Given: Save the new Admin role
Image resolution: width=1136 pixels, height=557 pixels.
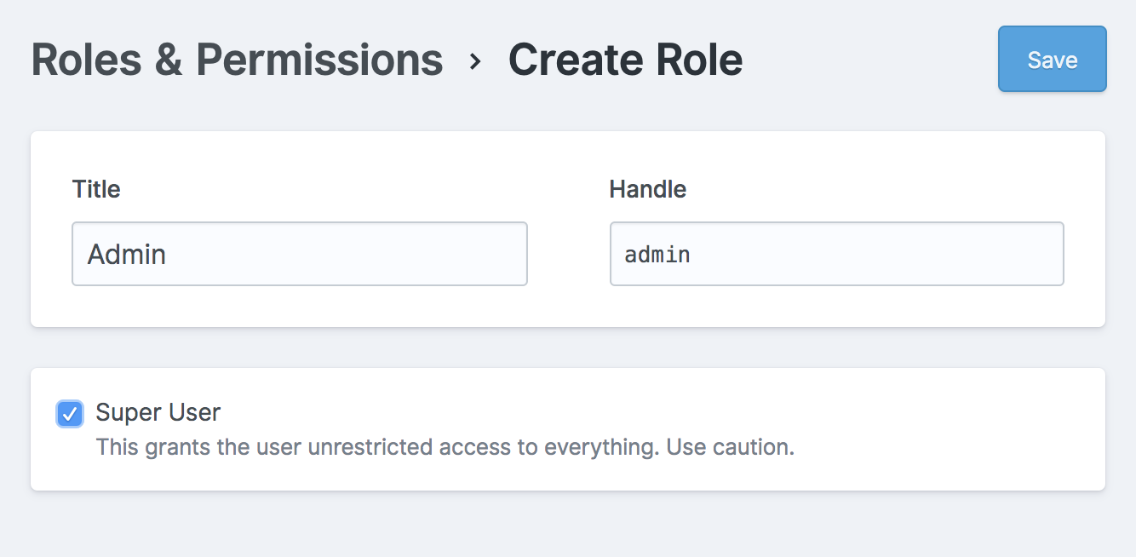Looking at the screenshot, I should (x=1052, y=60).
